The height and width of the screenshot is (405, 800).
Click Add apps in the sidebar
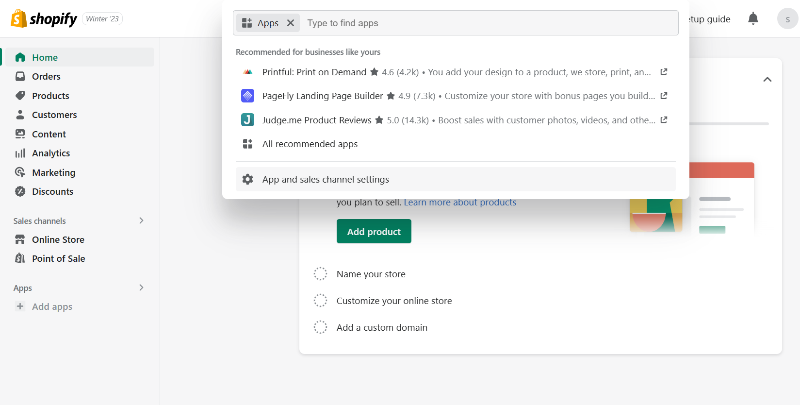point(52,306)
